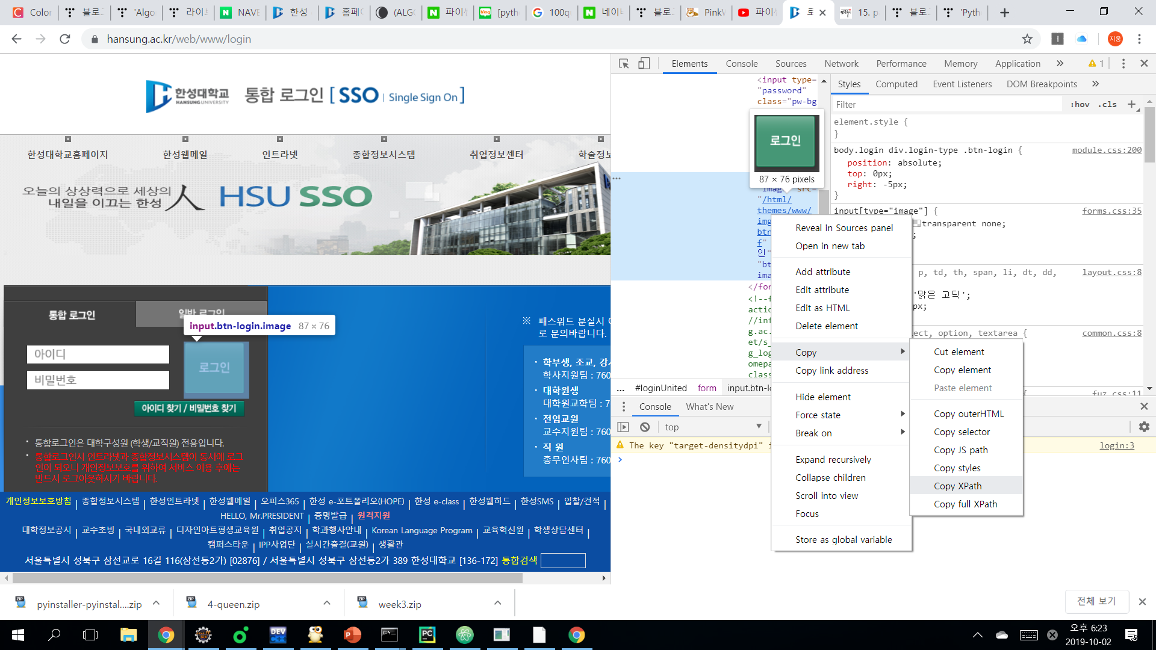This screenshot has height=650, width=1156.
Task: Open Chrome three-dot menu
Action: point(1139,39)
